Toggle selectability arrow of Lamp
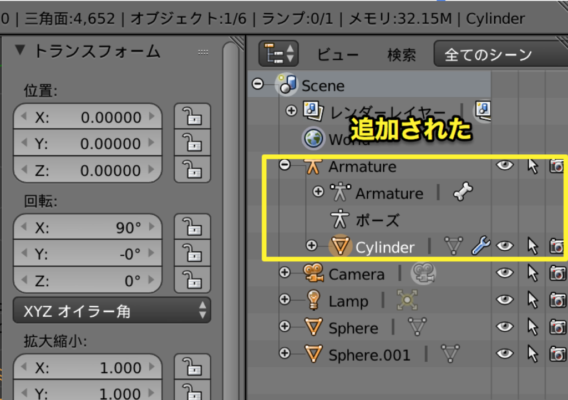Viewport: 568px width, 400px height. point(532,300)
